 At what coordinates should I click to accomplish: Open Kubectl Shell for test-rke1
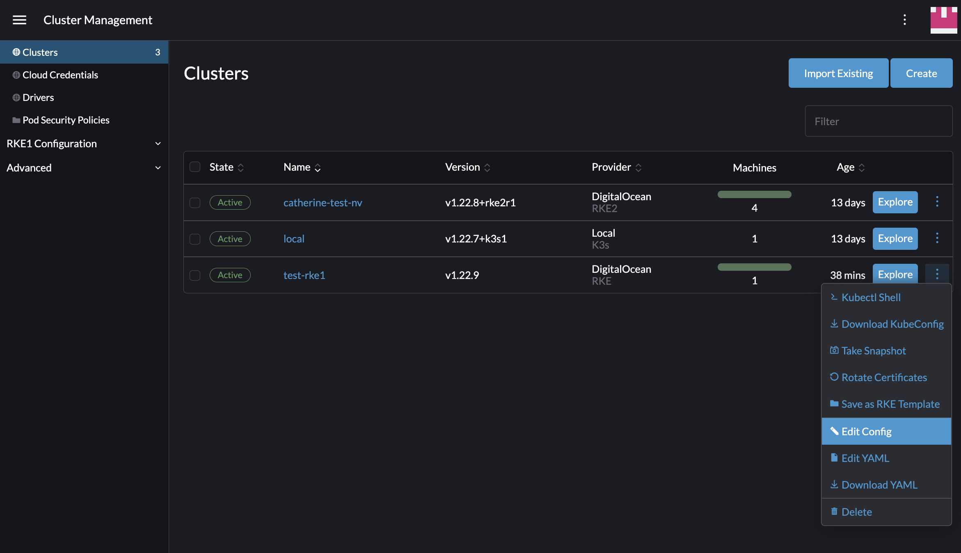(x=871, y=297)
